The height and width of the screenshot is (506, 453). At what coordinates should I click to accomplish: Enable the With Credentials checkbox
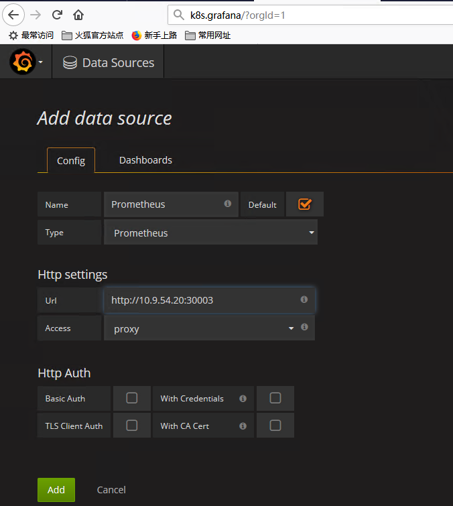coord(275,398)
